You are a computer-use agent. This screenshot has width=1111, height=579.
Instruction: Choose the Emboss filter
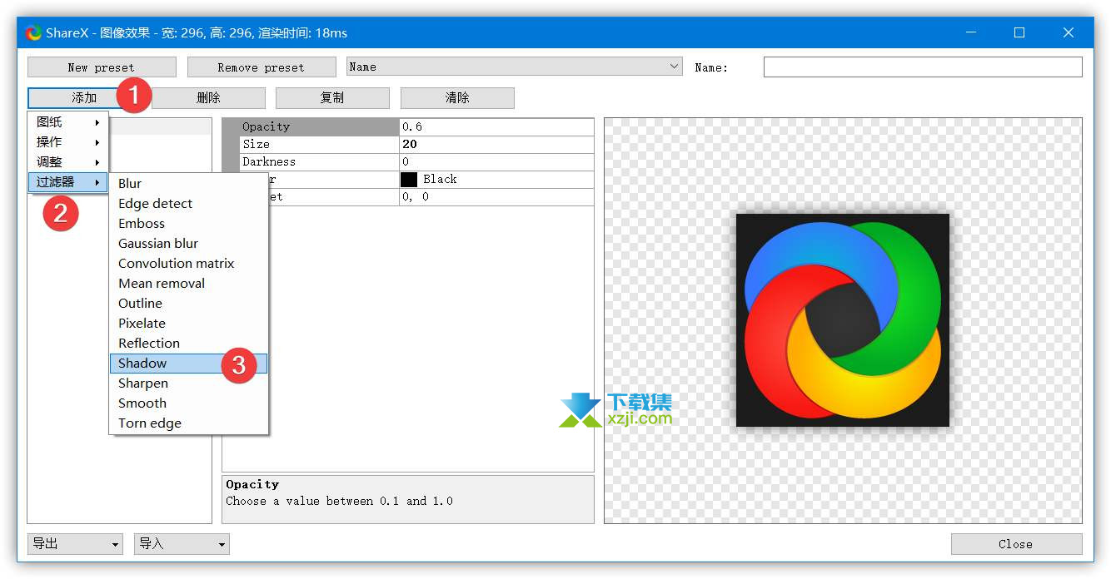pyautogui.click(x=189, y=224)
